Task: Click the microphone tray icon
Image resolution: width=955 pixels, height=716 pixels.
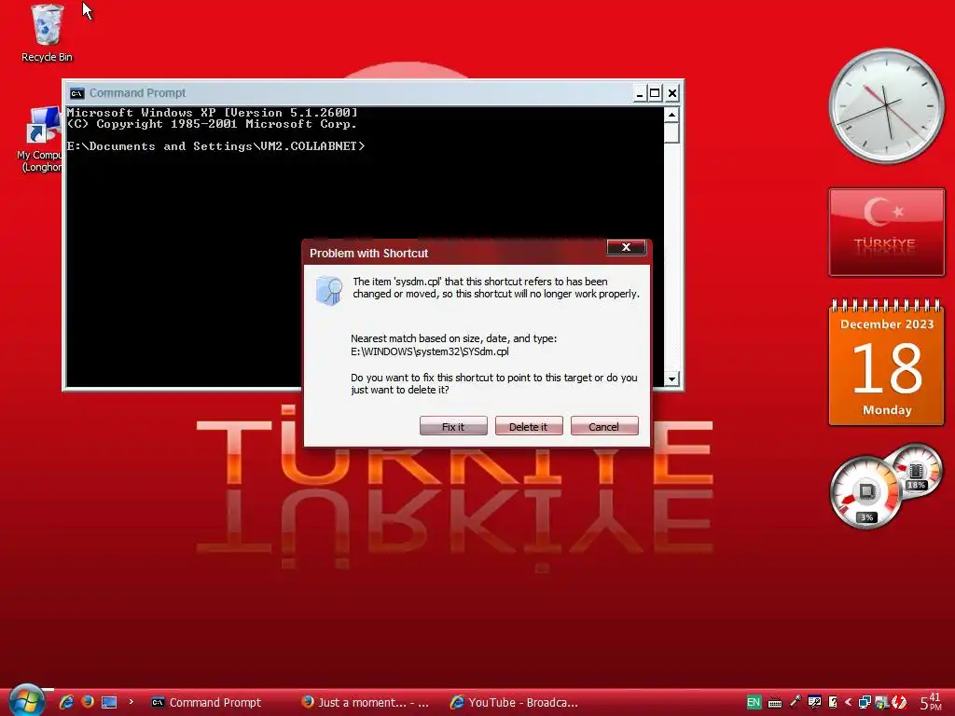Action: (x=796, y=702)
